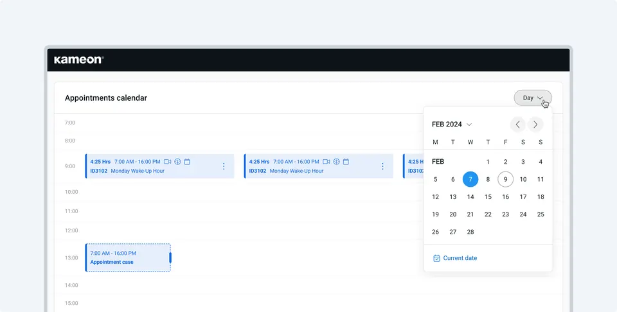Choose February 23 in the date picker
The image size is (617, 312).
(506, 214)
